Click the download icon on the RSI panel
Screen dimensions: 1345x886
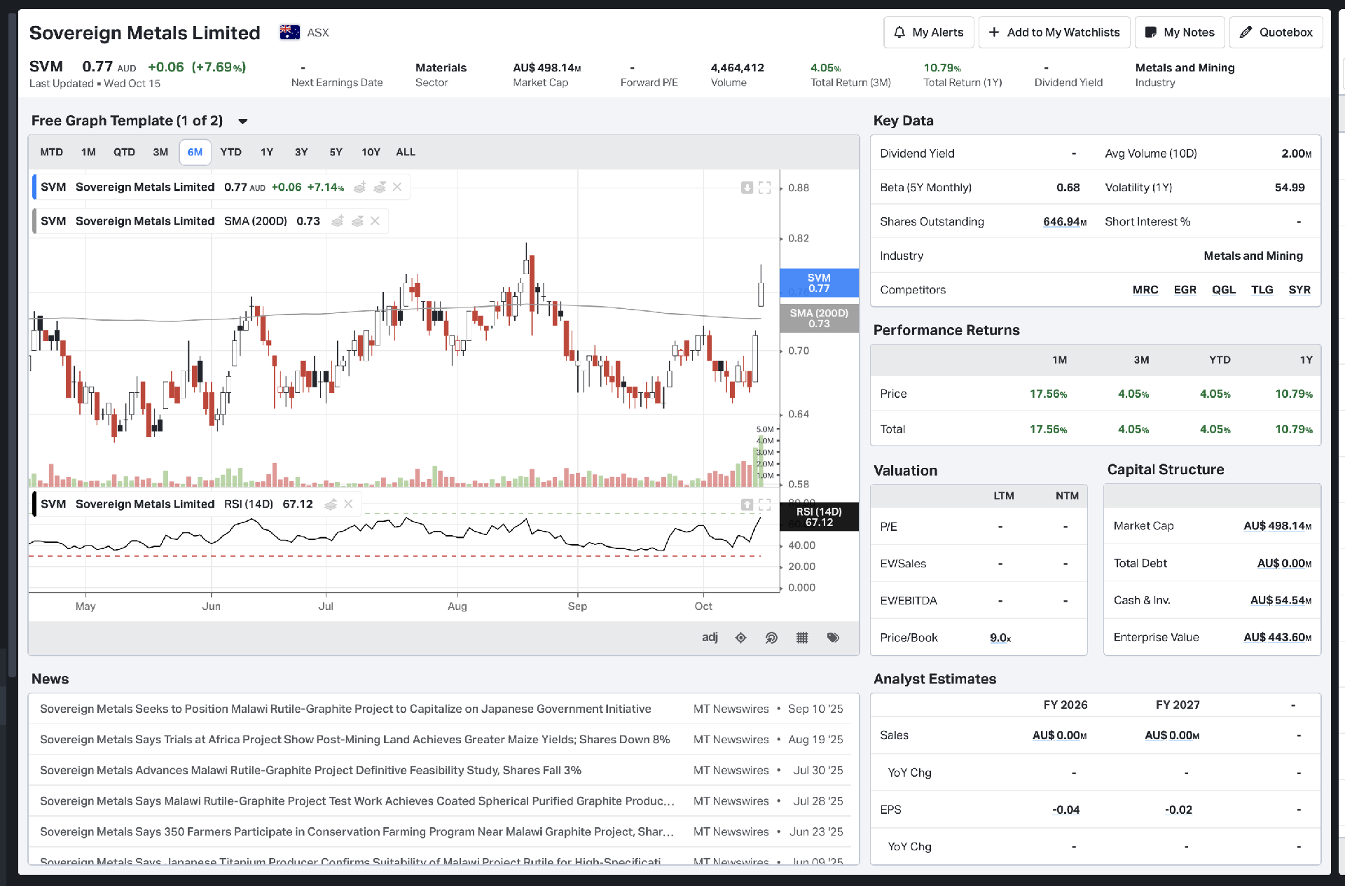[747, 504]
